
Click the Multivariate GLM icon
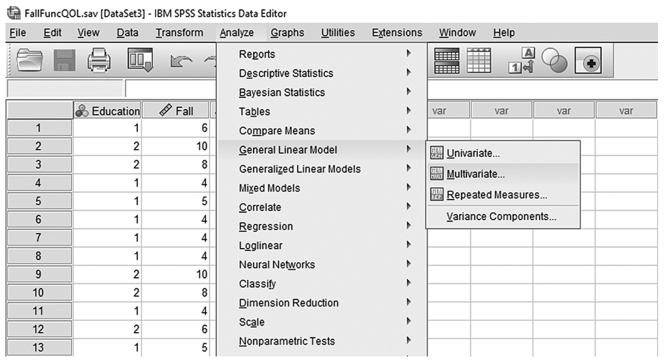437,174
